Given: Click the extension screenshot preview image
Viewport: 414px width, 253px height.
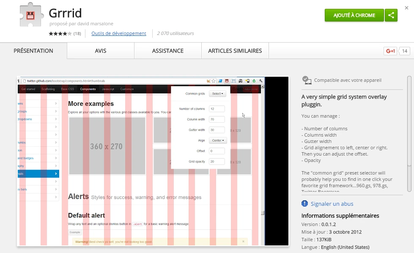Looking at the screenshot, I should point(153,161).
